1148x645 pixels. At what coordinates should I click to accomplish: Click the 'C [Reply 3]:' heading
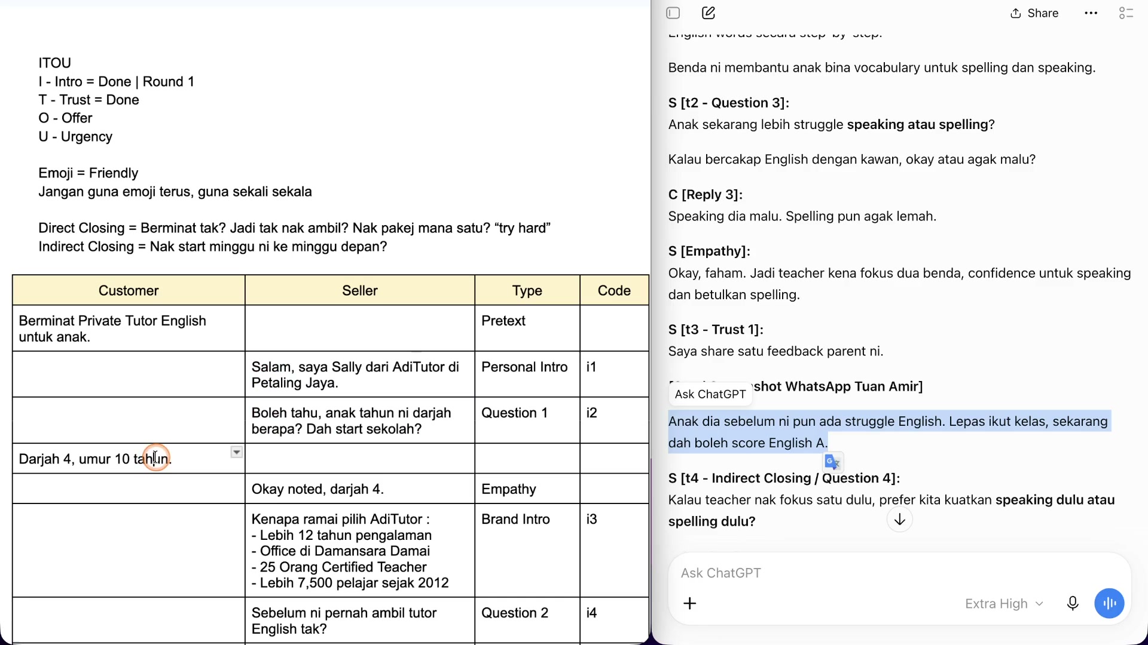pos(706,195)
